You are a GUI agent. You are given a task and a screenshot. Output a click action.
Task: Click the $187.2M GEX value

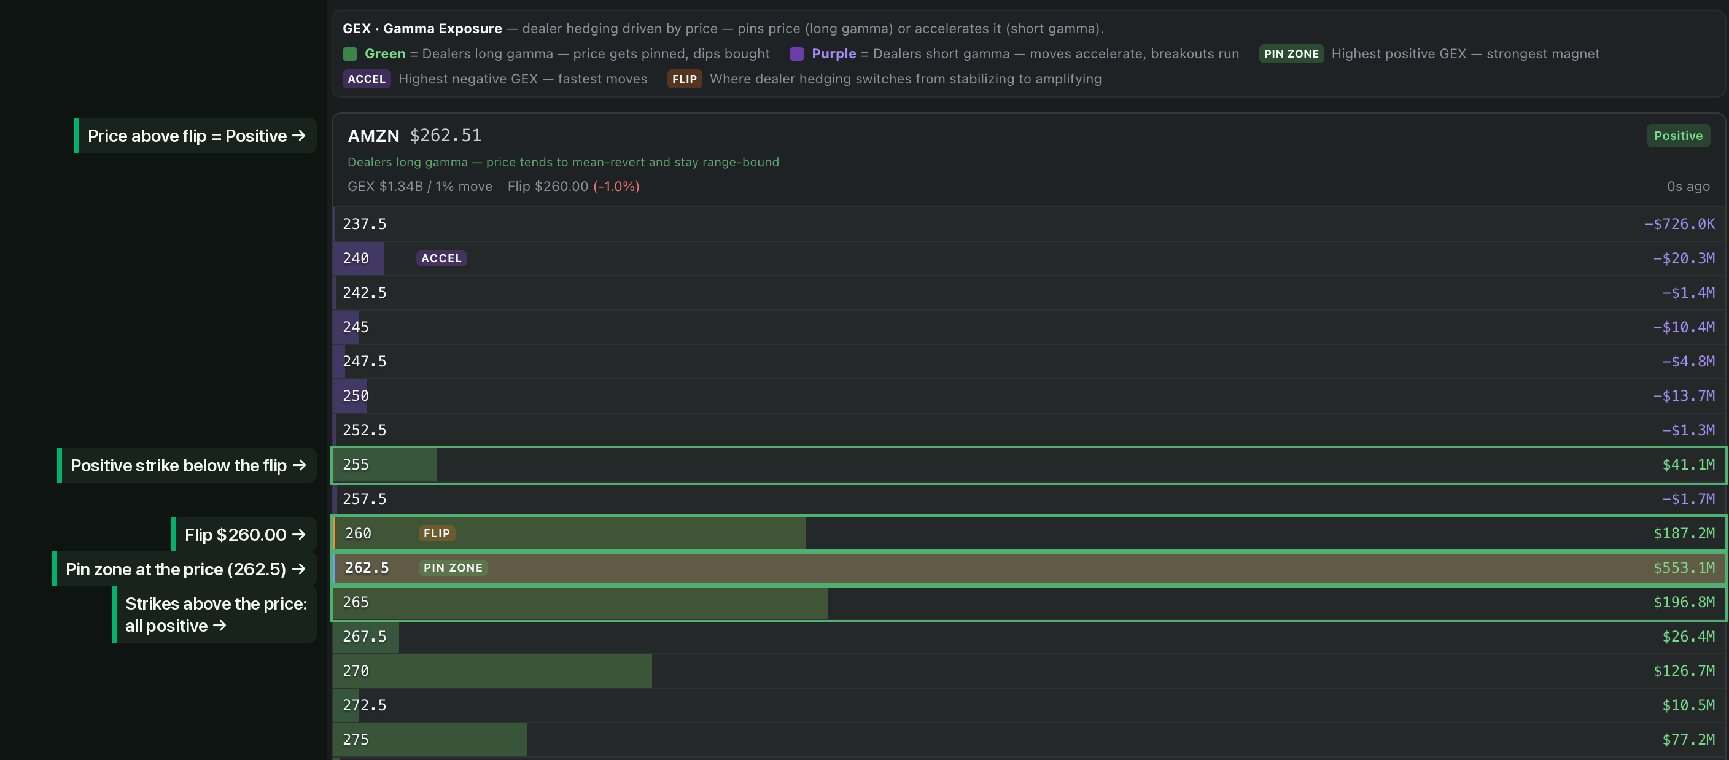(x=1684, y=533)
